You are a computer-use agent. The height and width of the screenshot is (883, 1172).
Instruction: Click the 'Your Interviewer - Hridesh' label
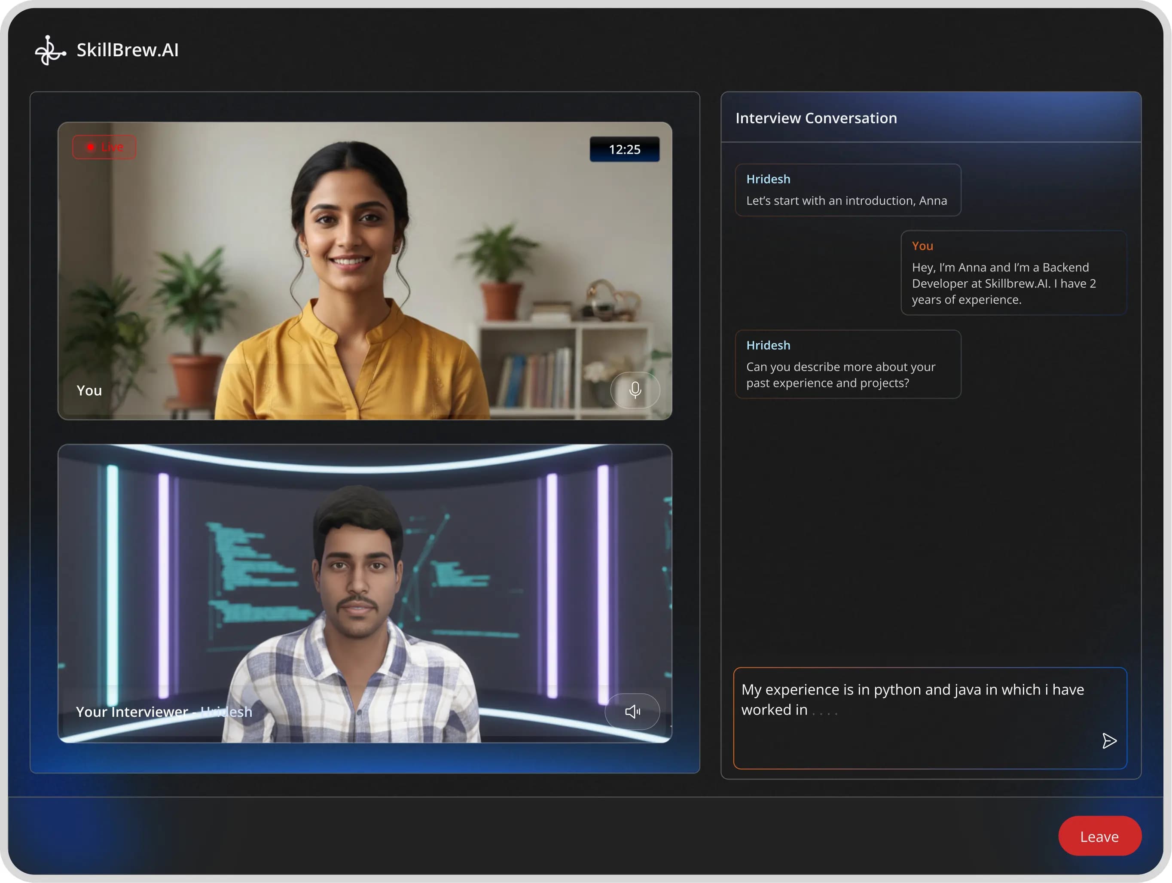[164, 711]
